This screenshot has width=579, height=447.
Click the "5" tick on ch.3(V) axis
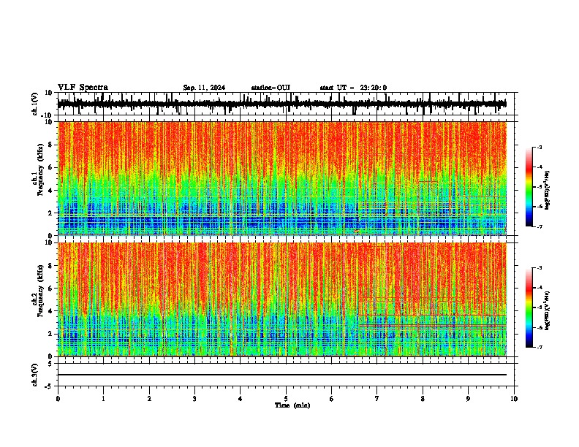coord(50,364)
